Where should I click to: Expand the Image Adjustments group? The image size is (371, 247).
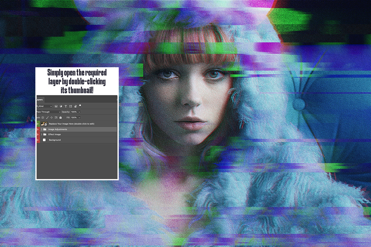pos(41,129)
